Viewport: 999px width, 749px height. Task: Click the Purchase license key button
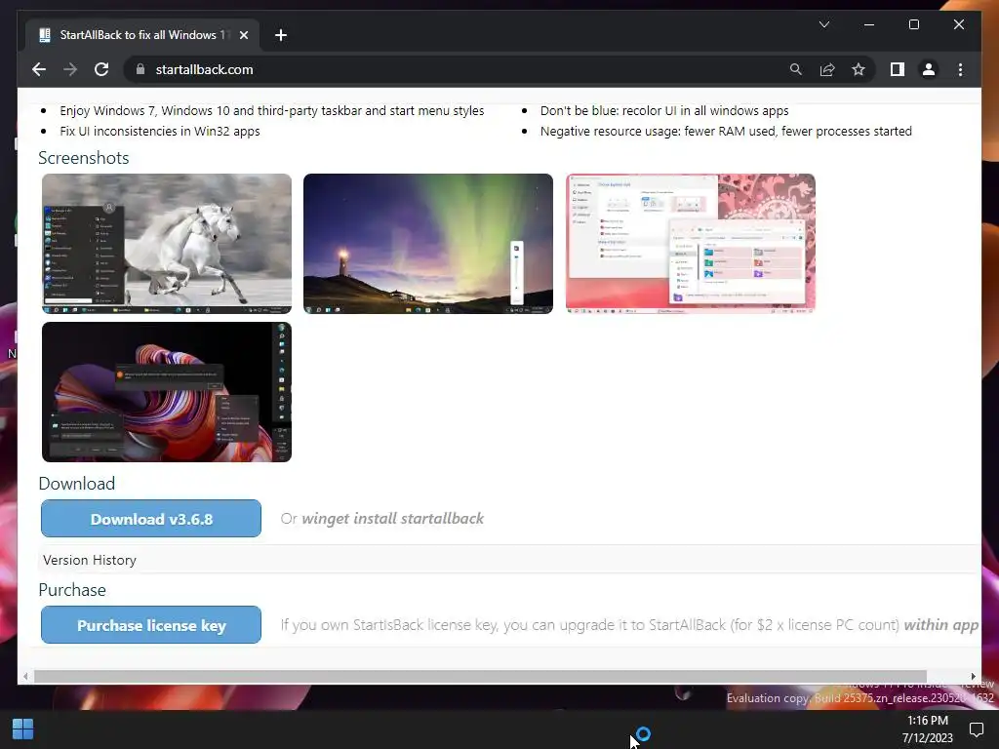click(151, 625)
